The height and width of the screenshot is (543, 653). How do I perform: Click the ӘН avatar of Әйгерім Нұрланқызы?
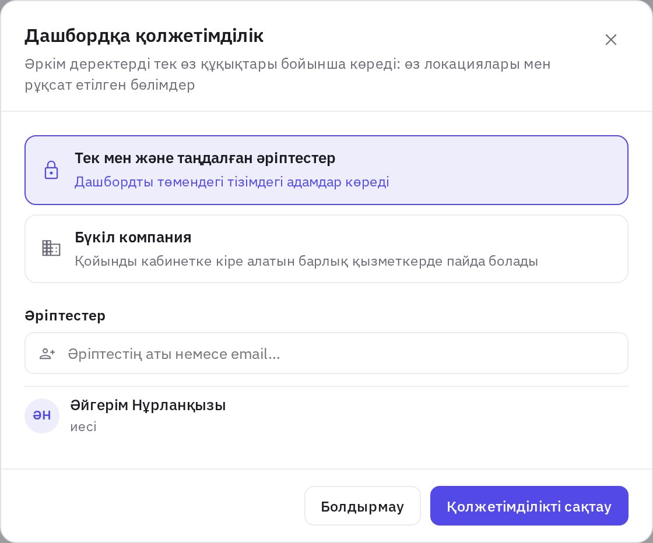[41, 415]
